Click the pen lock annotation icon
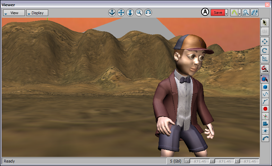Image resolution: width=272 pixels, height=166 pixels. (x=255, y=13)
